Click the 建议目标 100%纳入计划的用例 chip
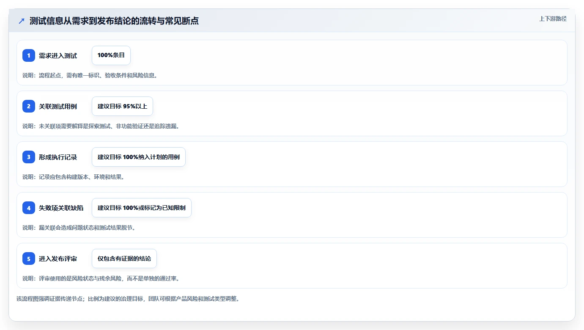 point(139,157)
